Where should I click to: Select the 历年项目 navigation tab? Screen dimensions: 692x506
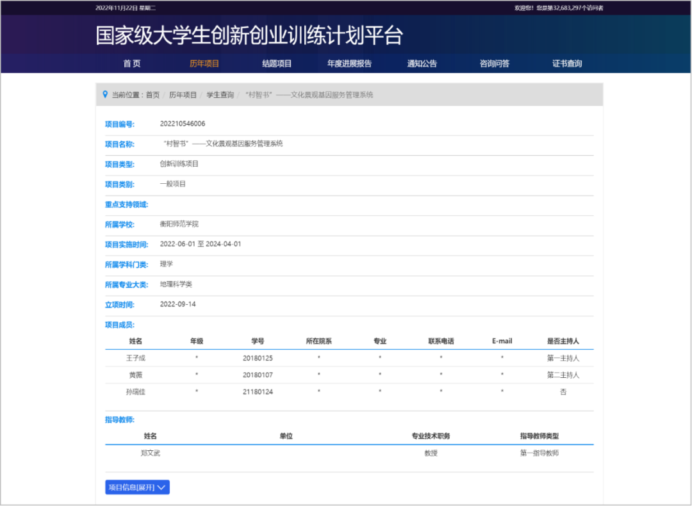click(204, 63)
